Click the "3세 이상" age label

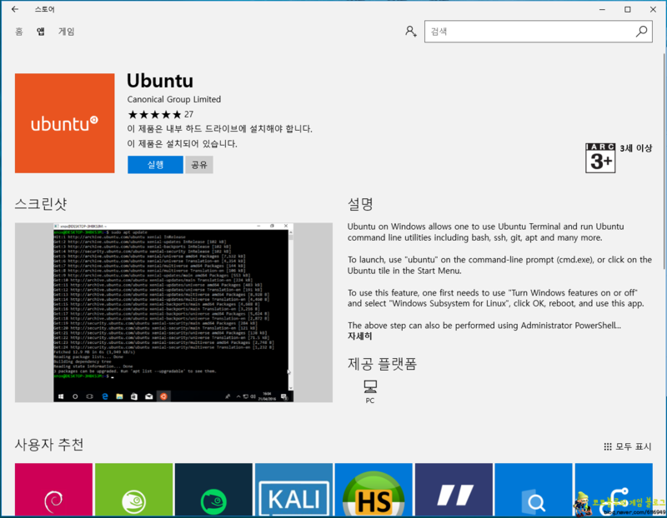(x=636, y=148)
